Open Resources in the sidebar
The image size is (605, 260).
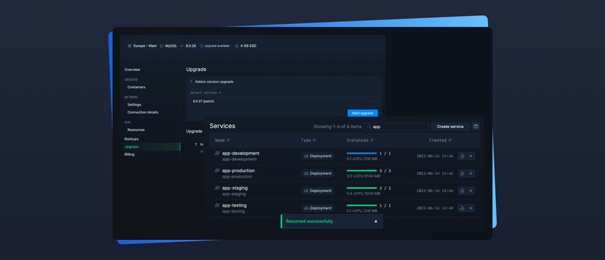tap(136, 130)
